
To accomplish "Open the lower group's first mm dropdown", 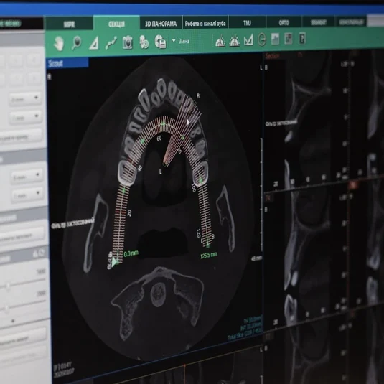I will [27, 176].
